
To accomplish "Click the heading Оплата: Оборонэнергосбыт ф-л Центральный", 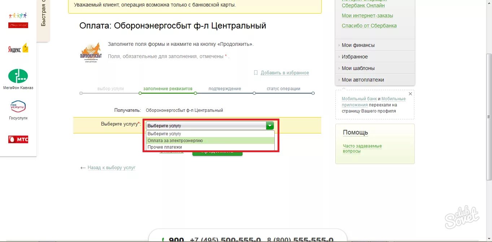I will coord(173,26).
